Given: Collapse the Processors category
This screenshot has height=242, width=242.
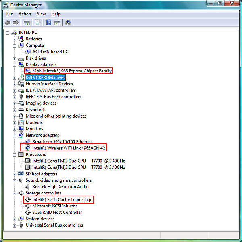Looking at the screenshot, I should 15,155.
